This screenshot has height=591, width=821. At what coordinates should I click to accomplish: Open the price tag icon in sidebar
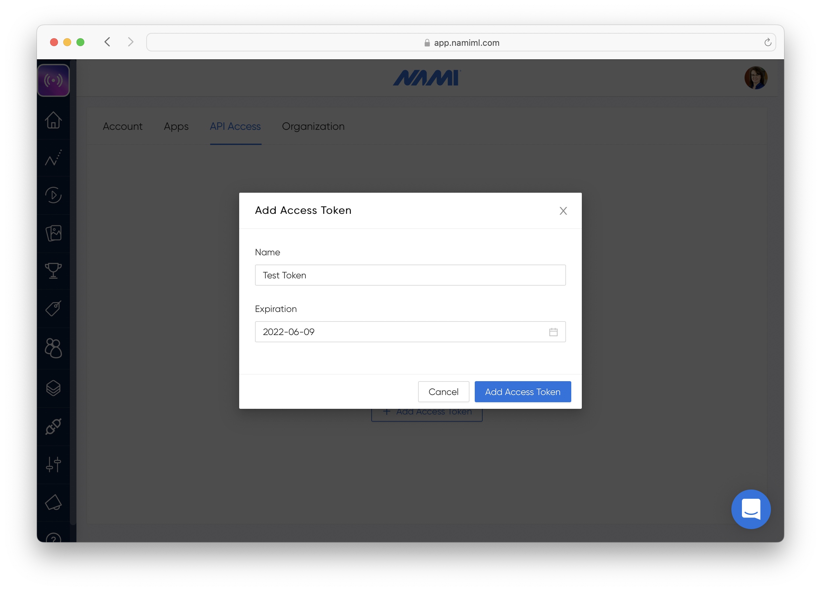(53, 308)
